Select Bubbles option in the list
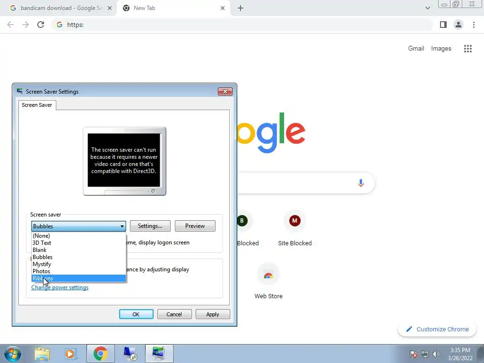The height and width of the screenshot is (363, 484). point(79,257)
